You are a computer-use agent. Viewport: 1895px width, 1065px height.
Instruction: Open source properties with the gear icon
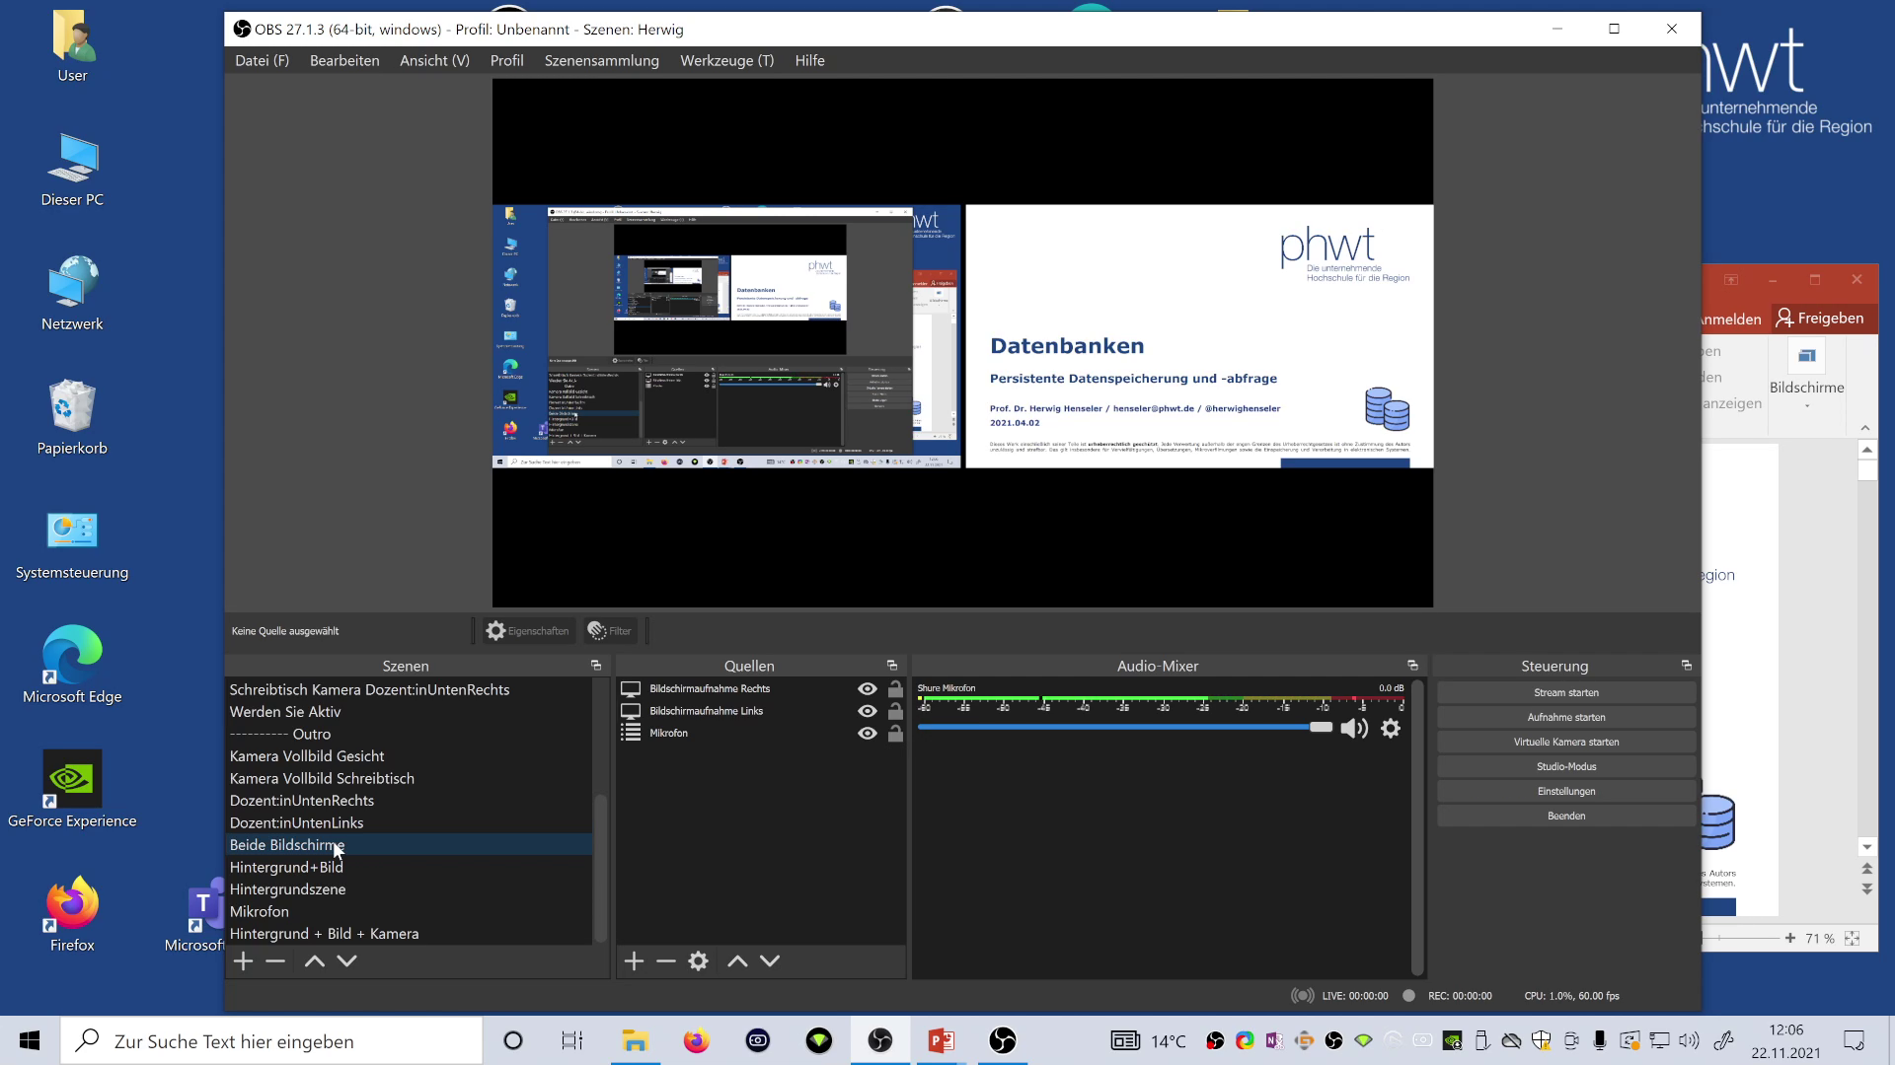[x=698, y=960]
